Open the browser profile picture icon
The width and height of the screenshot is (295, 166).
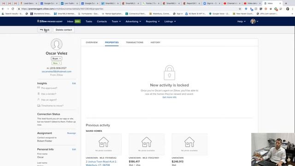(x=288, y=9)
